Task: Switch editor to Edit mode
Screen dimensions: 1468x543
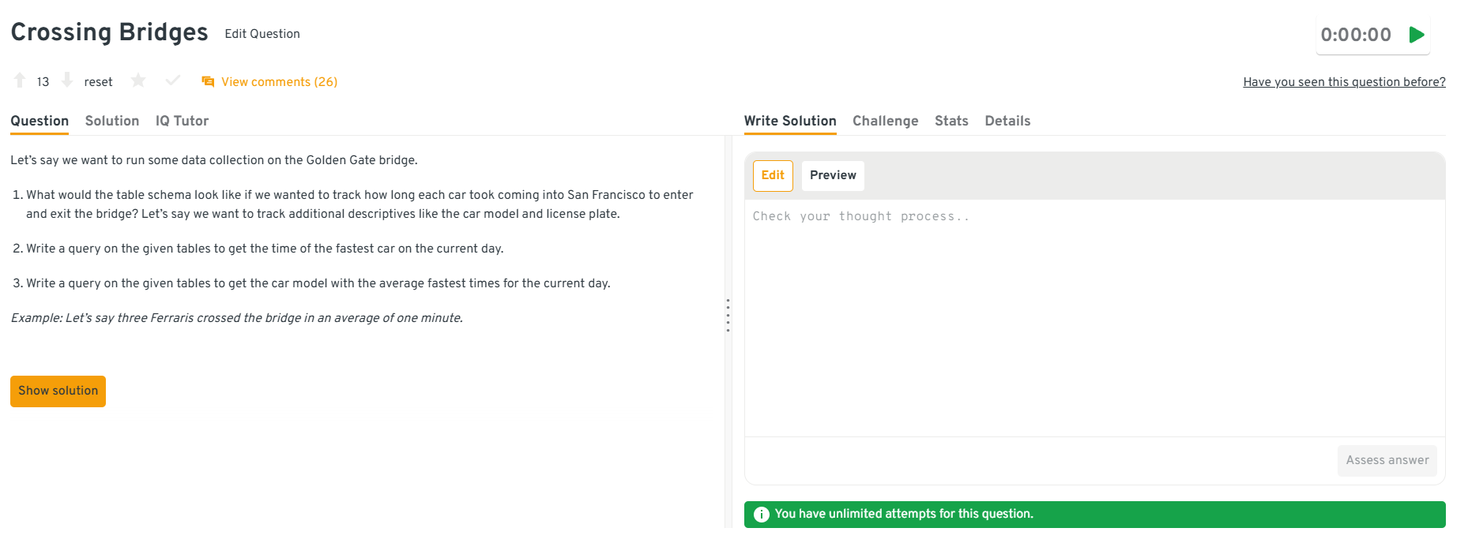Action: coord(773,175)
